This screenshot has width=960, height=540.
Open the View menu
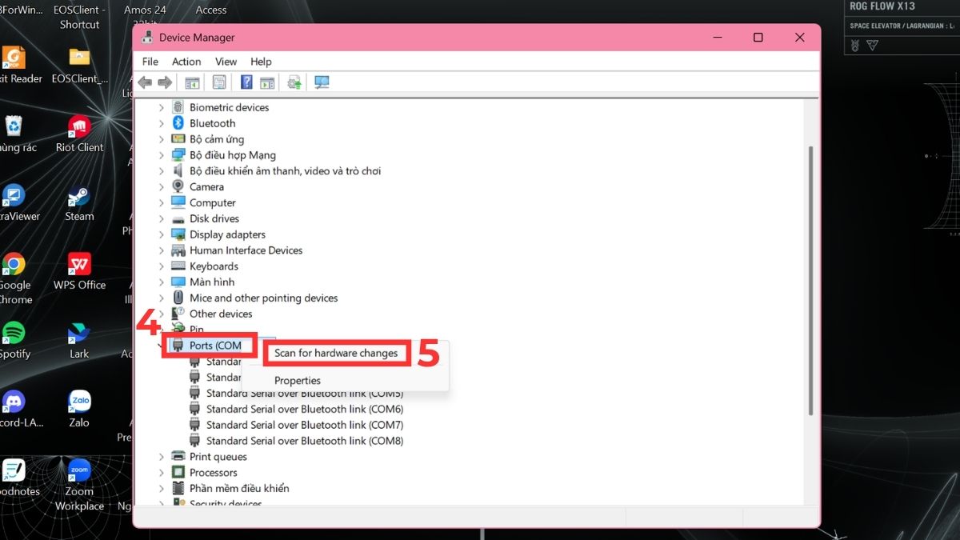[x=226, y=62]
